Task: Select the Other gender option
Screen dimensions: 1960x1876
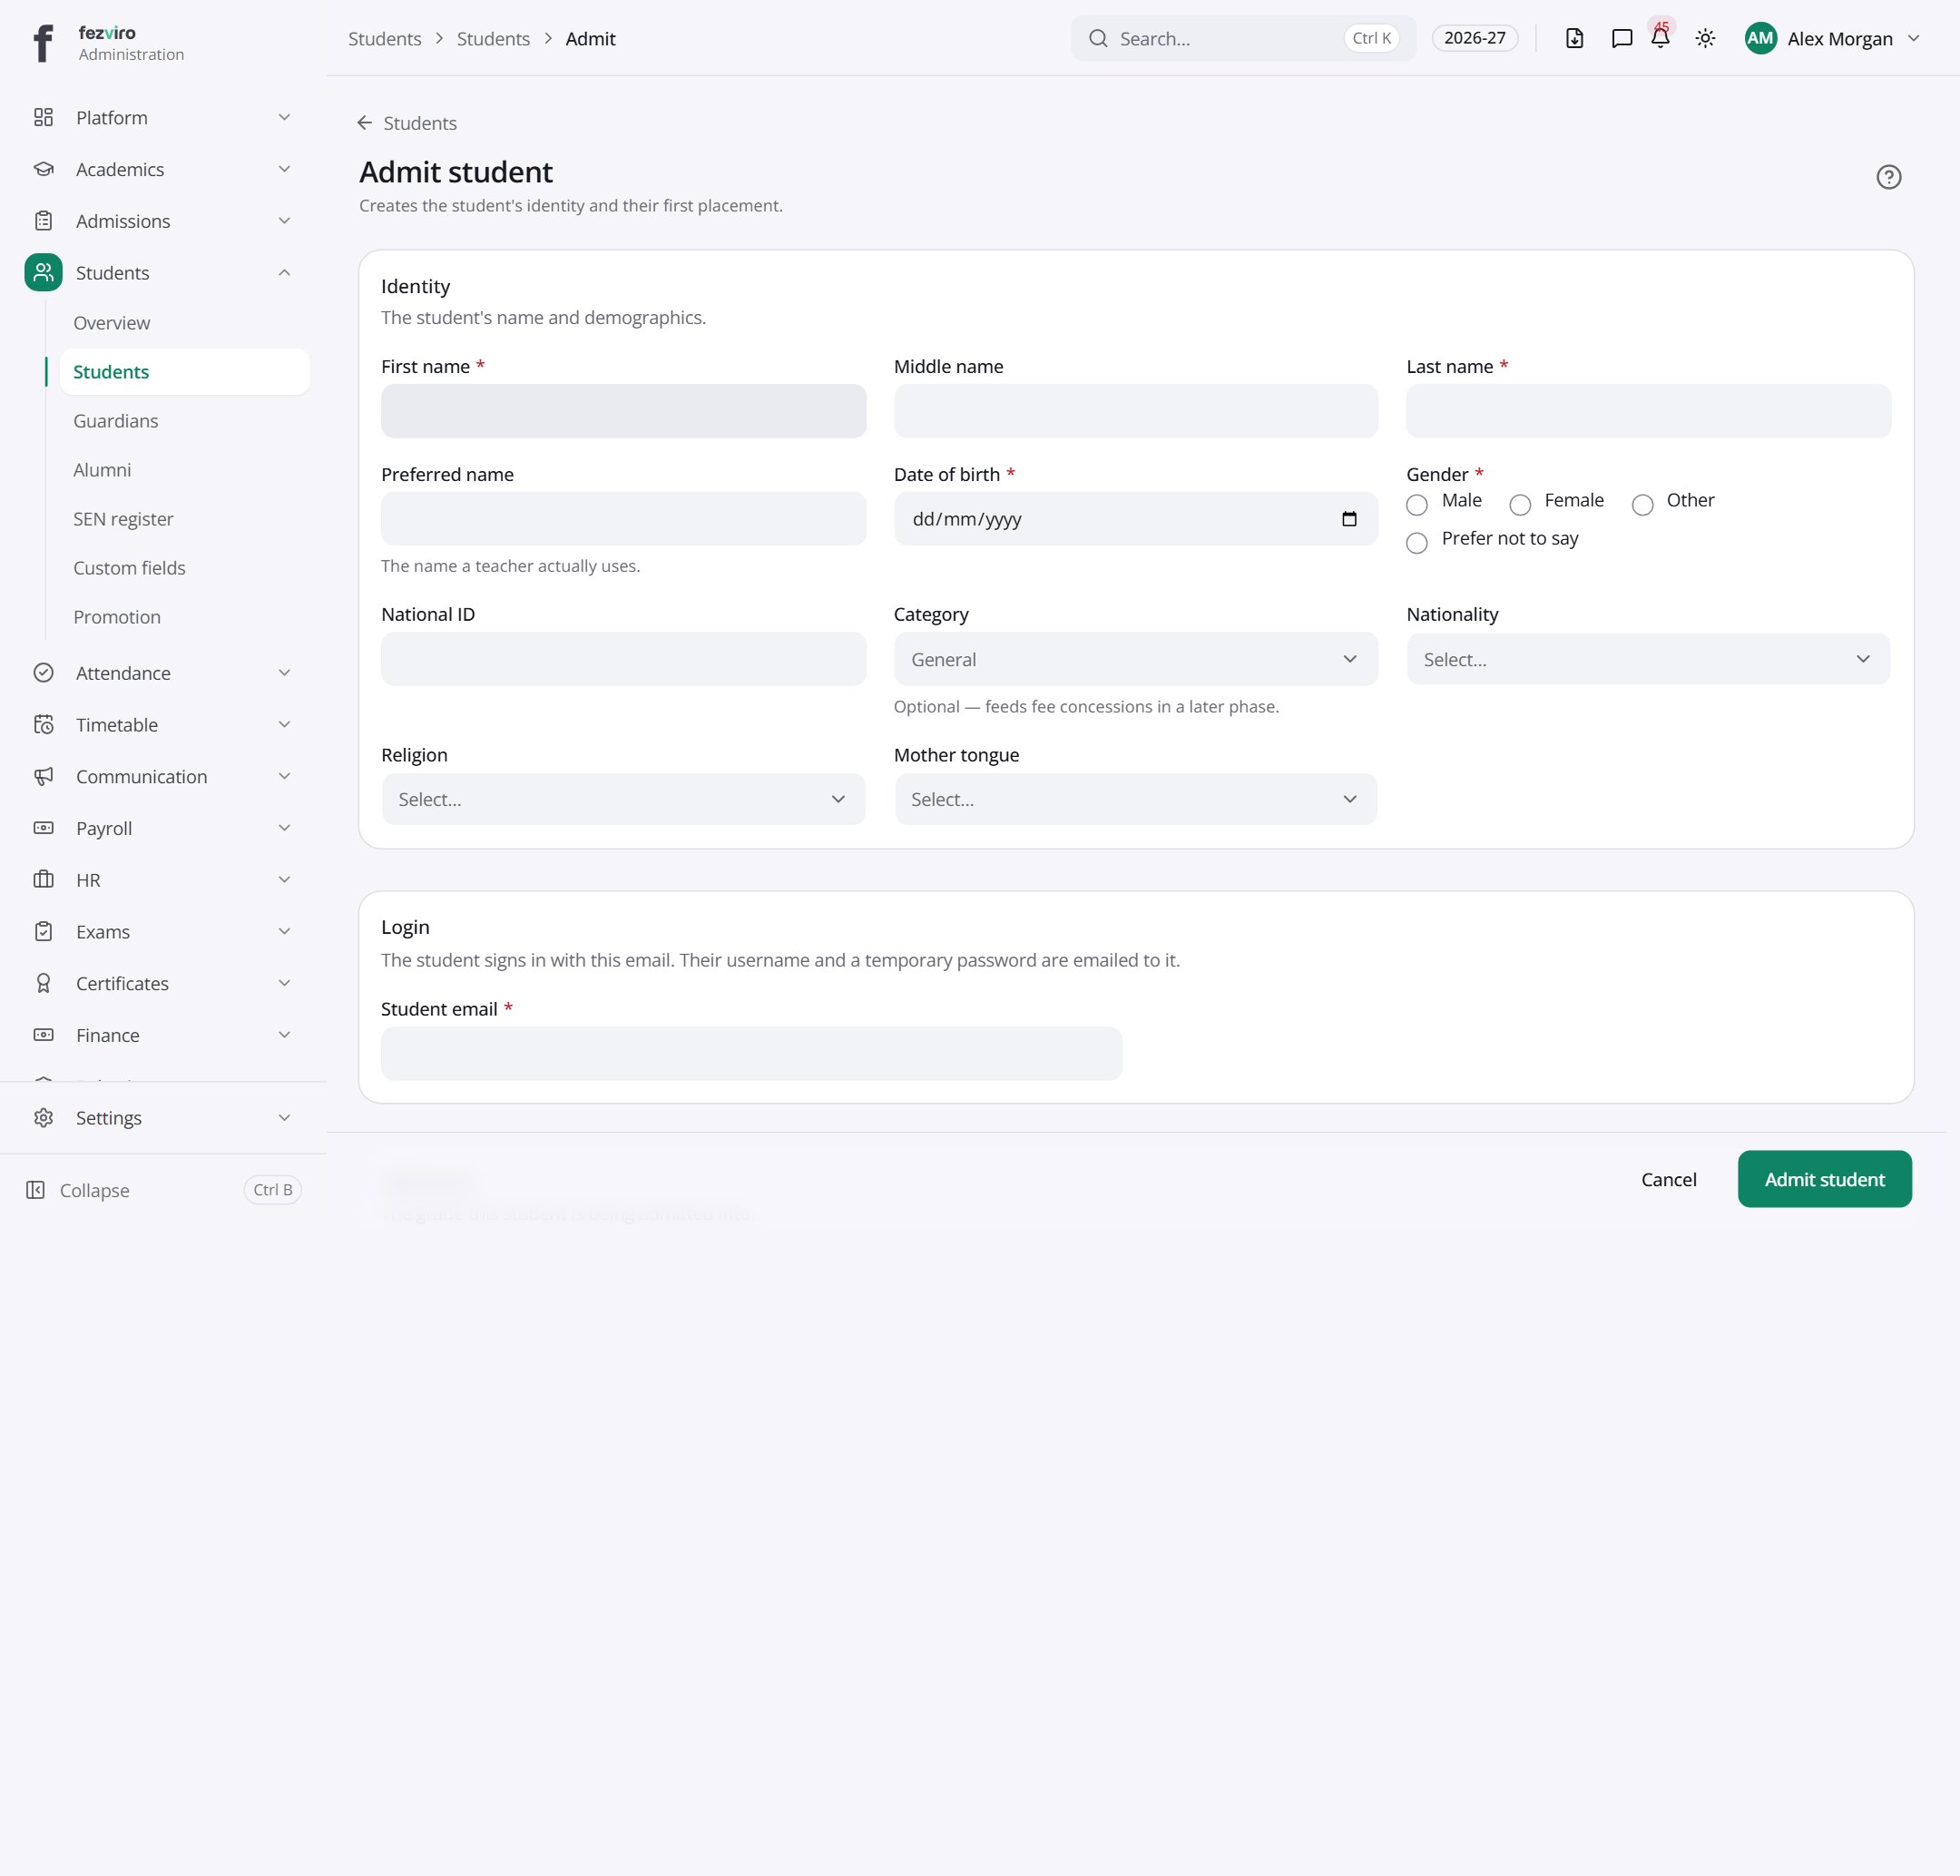Action: pyautogui.click(x=1642, y=505)
